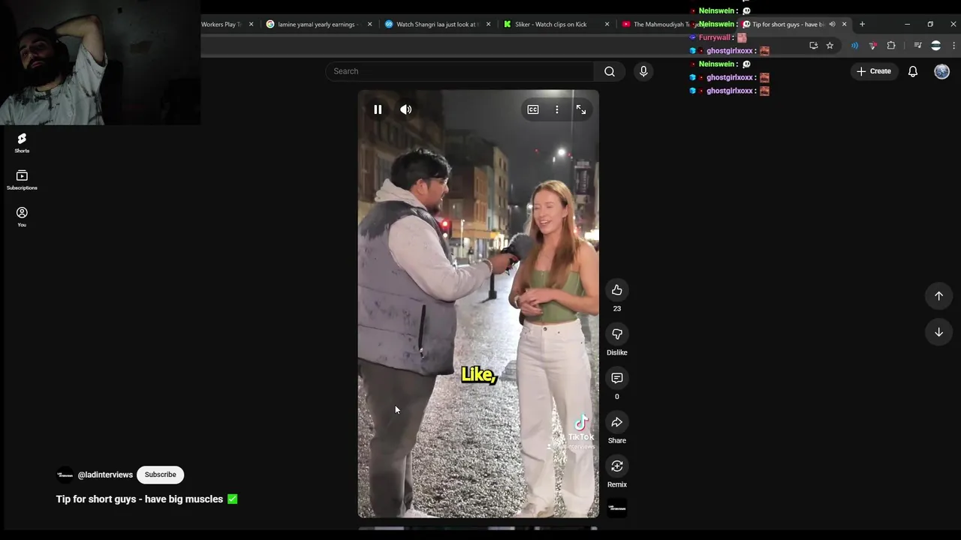The image size is (961, 540).
Task: Open Subscriptions in the YouTube sidebar
Action: (x=22, y=180)
